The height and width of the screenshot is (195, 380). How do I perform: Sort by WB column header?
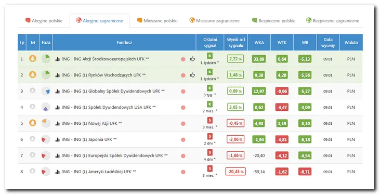point(305,43)
